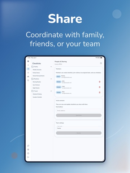Image resolution: width=130 pixels, height=173 pixels.
Task: Open Vacation Checklist item
Action: click(x=37, y=97)
